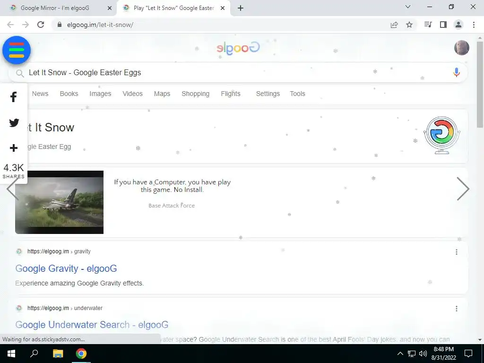Share the page on Facebook
484x363 pixels.
tap(14, 97)
